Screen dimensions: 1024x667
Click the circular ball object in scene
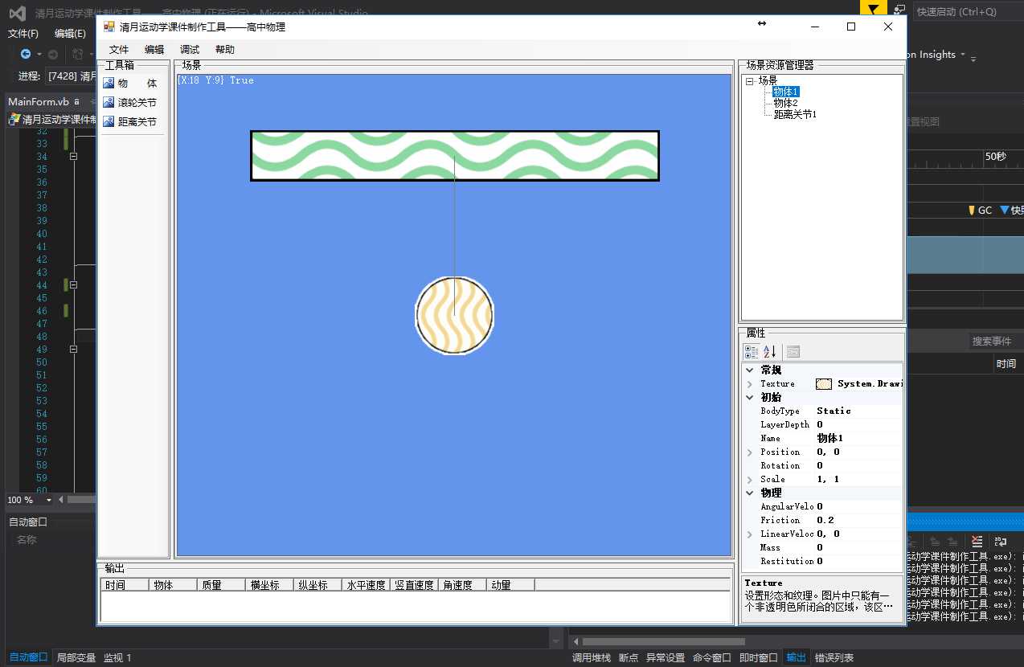coord(454,316)
